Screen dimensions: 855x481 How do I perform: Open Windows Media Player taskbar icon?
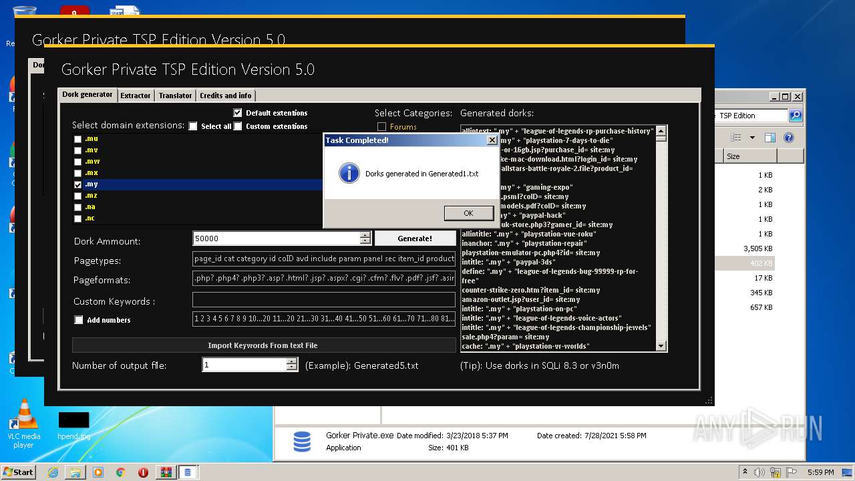[98, 472]
